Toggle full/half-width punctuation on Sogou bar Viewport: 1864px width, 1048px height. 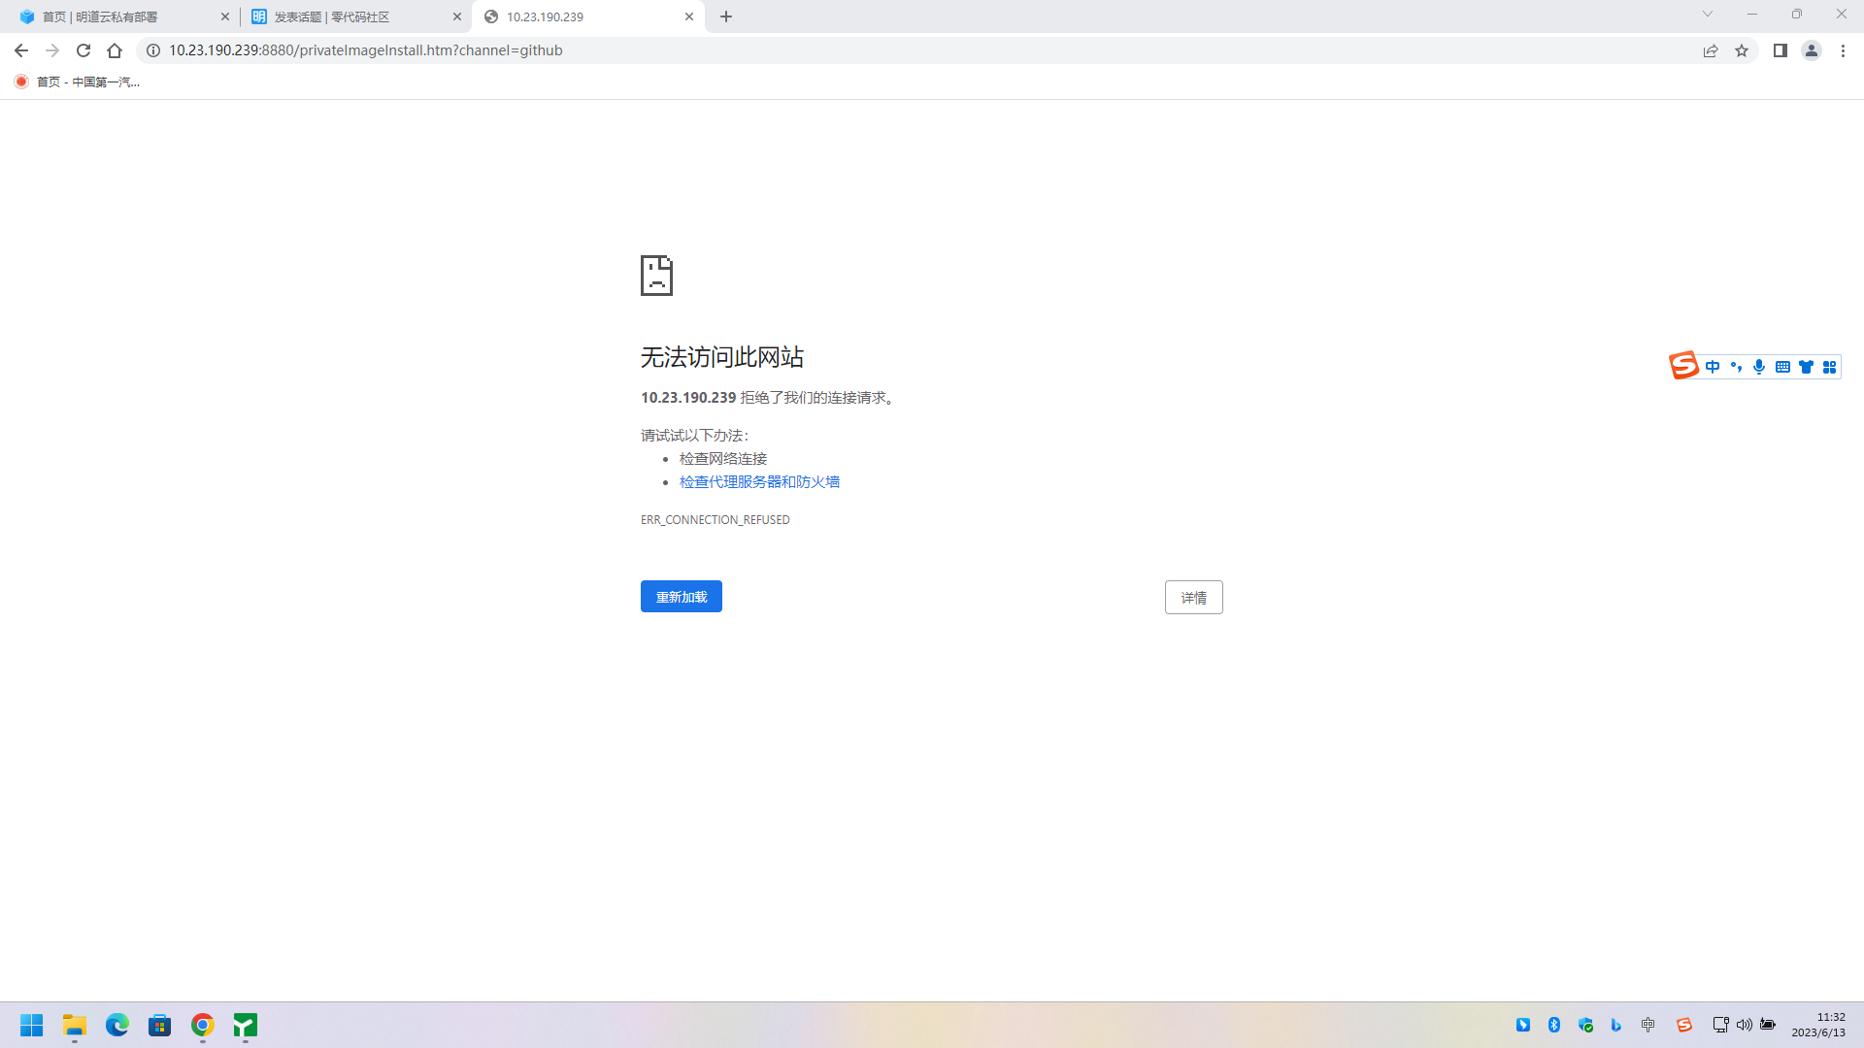pyautogui.click(x=1737, y=367)
